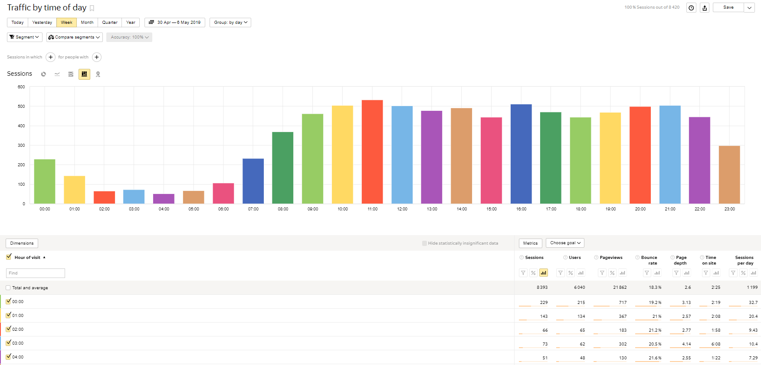Open the Group: by day dropdown

(230, 23)
